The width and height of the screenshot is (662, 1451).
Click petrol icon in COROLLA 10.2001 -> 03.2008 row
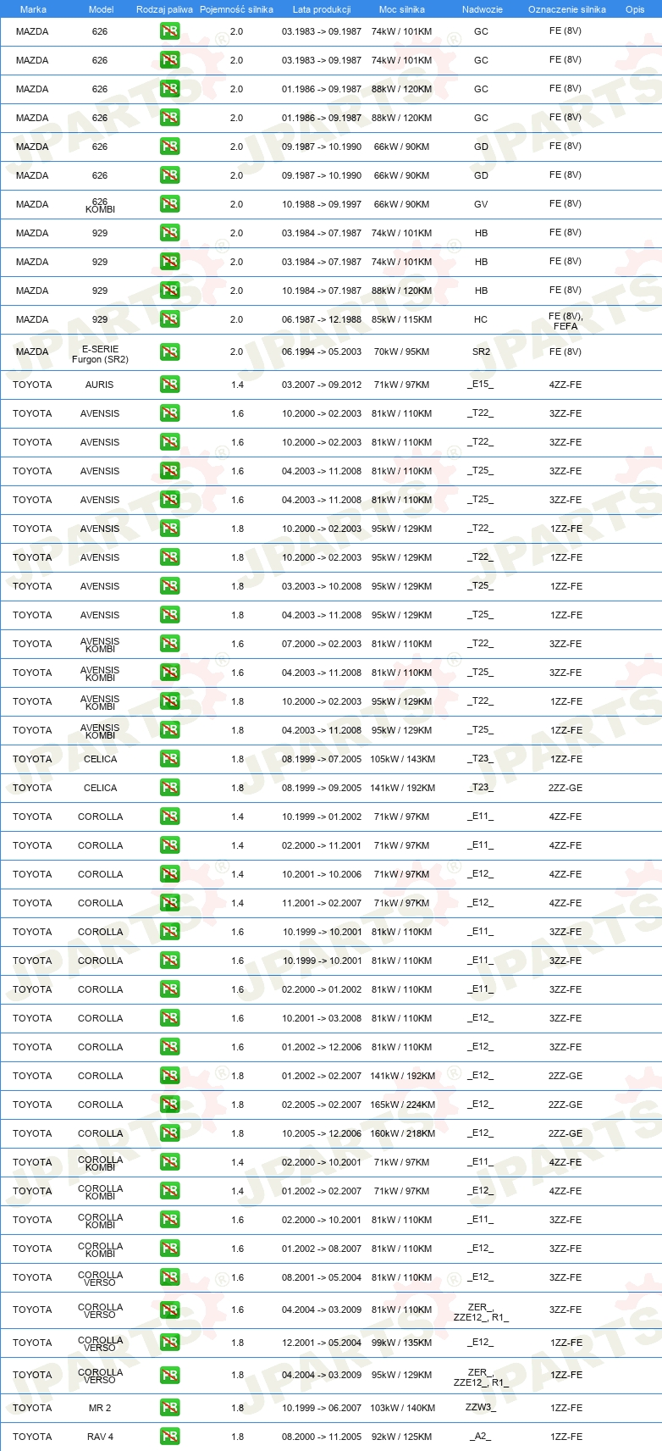[170, 1018]
